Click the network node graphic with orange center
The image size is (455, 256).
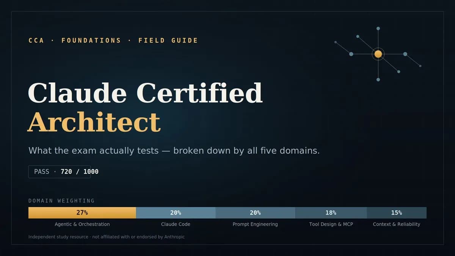tap(378, 54)
